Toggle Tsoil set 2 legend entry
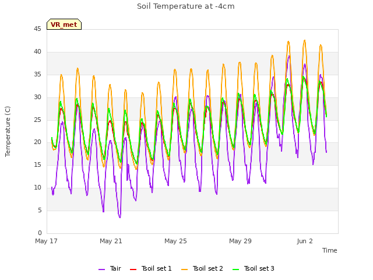The image size is (373, 280). (202, 268)
